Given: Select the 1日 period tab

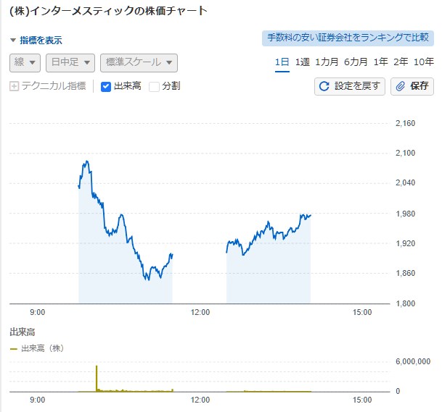Looking at the screenshot, I should coord(282,62).
